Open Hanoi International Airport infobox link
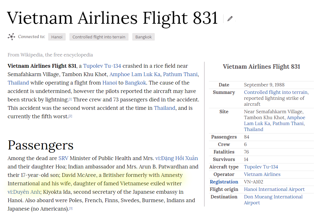The width and height of the screenshot is (318, 219). tap(274, 189)
